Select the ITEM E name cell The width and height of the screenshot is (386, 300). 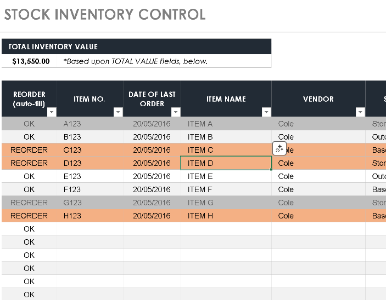point(226,176)
